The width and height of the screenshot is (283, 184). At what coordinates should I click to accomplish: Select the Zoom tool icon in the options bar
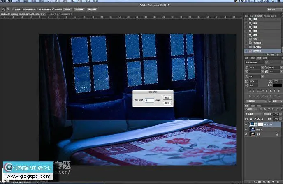pos(3,9)
